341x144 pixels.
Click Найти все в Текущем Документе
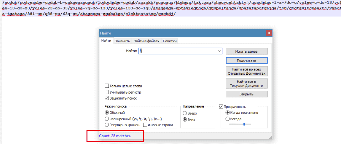click(x=247, y=84)
